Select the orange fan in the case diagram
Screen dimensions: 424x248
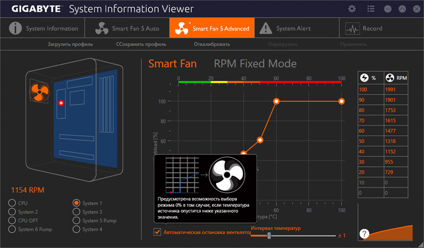[39, 92]
